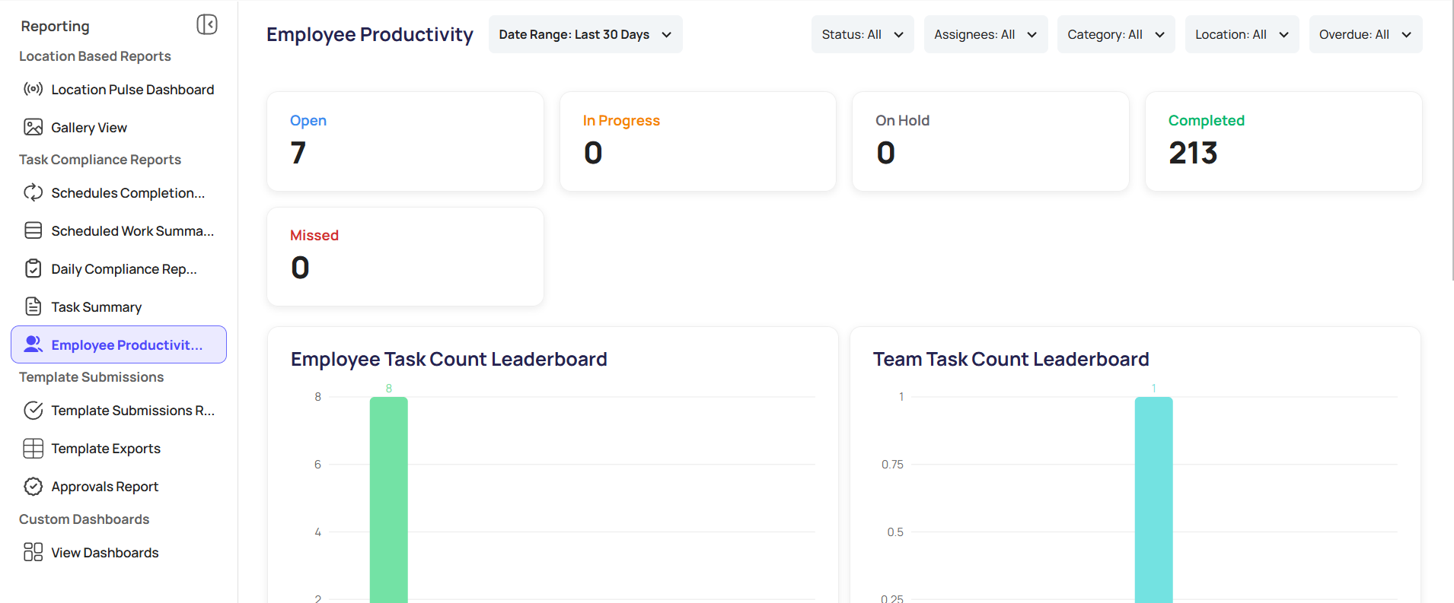Click the Custom Dashboards section label

click(84, 519)
